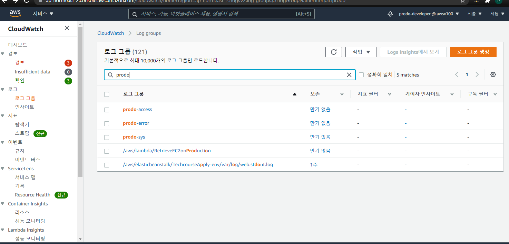This screenshot has height=244, width=509.
Task: Open the table preferences gear icon
Action: (493, 74)
